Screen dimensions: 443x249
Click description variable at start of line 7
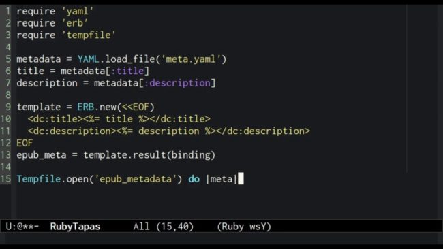(47, 83)
